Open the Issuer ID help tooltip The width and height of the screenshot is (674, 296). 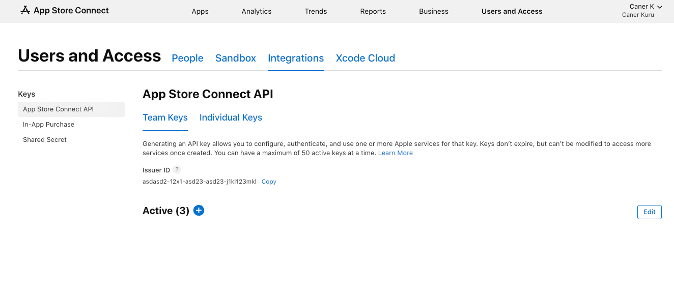click(177, 169)
